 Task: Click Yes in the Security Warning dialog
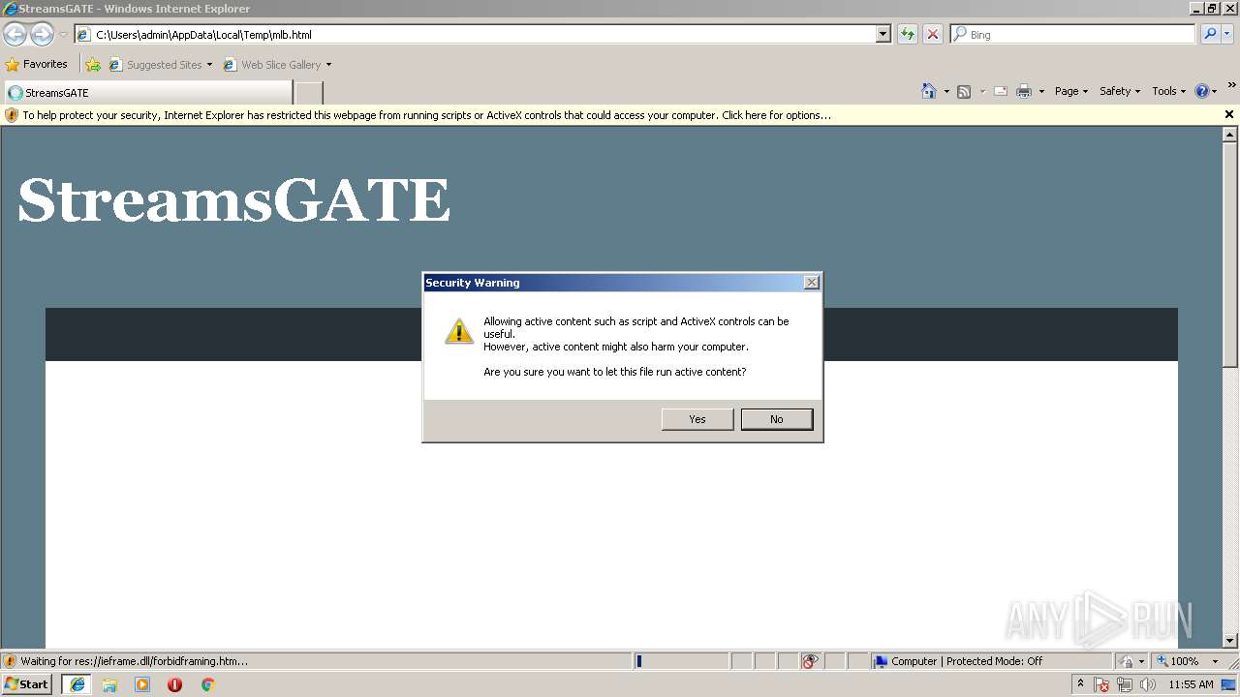pyautogui.click(x=697, y=419)
